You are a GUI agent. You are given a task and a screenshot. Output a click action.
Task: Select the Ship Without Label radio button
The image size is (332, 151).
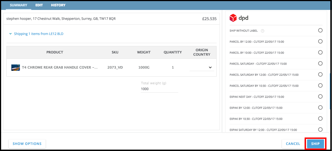[x=320, y=31]
